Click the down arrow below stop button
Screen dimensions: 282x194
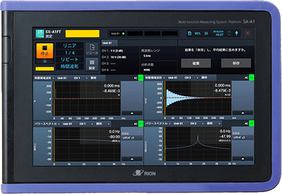coord(45,61)
